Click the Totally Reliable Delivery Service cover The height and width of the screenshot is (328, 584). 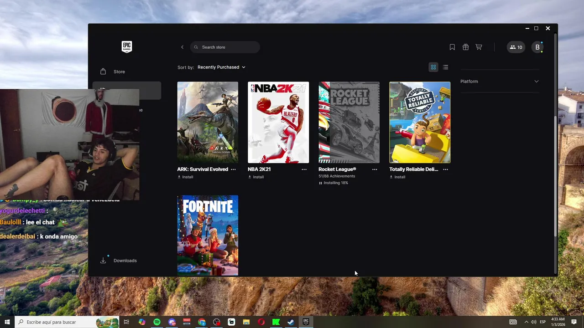coord(420,122)
